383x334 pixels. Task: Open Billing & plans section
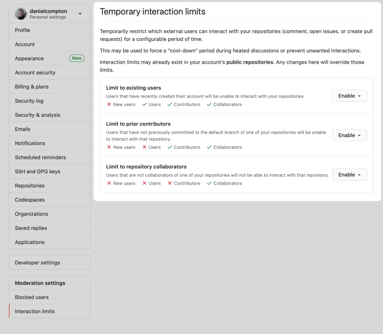pos(32,87)
